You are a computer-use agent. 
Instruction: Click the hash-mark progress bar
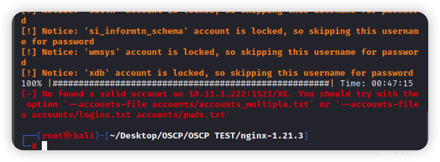click(191, 83)
